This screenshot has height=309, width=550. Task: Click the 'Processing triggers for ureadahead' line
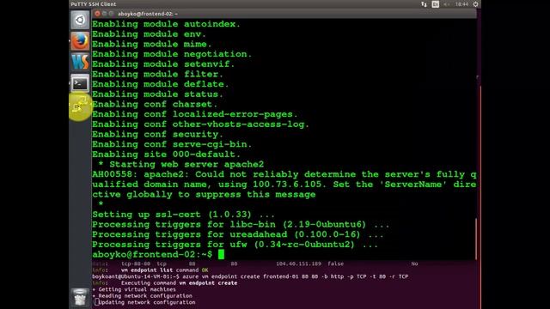[238, 234]
